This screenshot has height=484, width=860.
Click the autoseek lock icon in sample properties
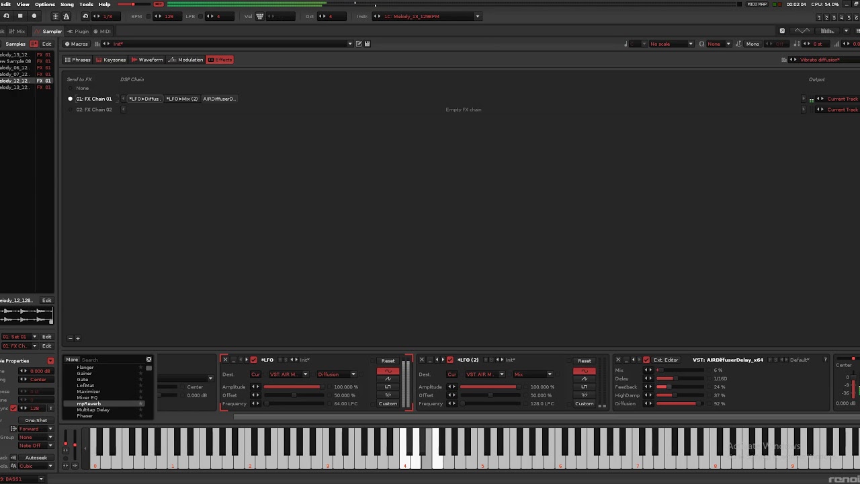tap(13, 458)
